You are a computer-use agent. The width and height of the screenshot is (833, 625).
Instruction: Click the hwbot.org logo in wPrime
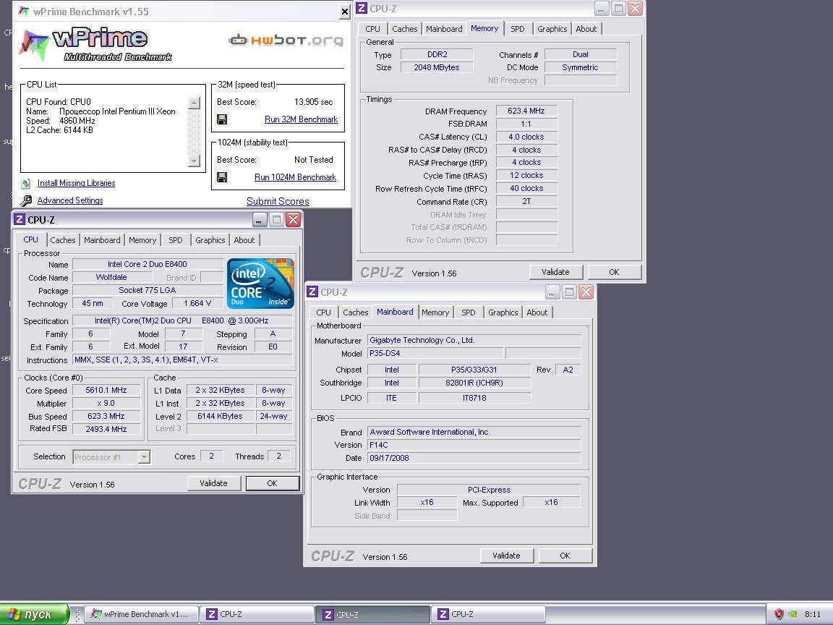(286, 41)
